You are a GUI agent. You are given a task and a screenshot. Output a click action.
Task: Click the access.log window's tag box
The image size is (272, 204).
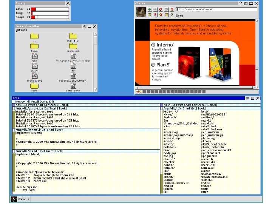coord(14,108)
